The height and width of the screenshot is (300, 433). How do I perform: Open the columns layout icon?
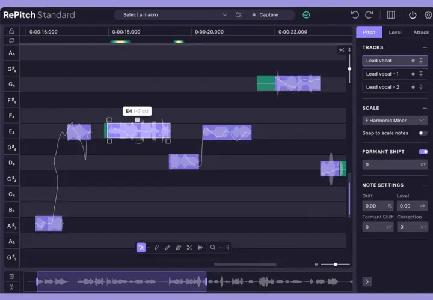pos(391,14)
